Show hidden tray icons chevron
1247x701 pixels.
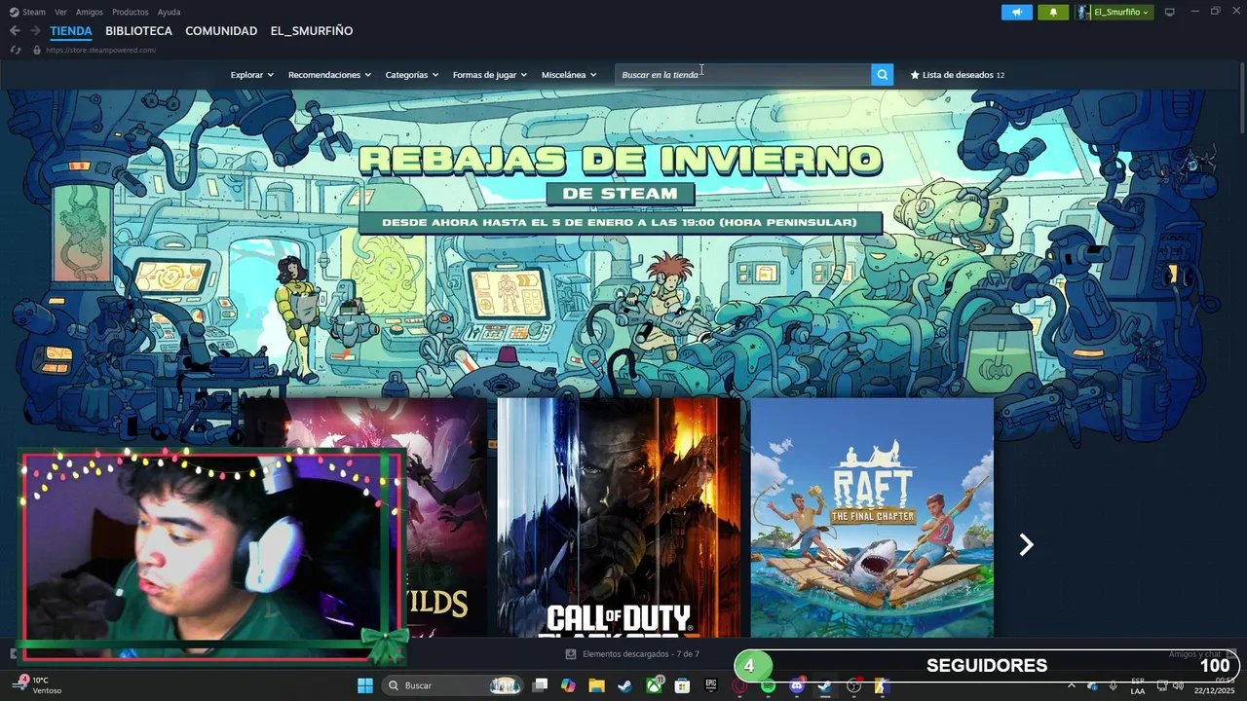point(1072,685)
